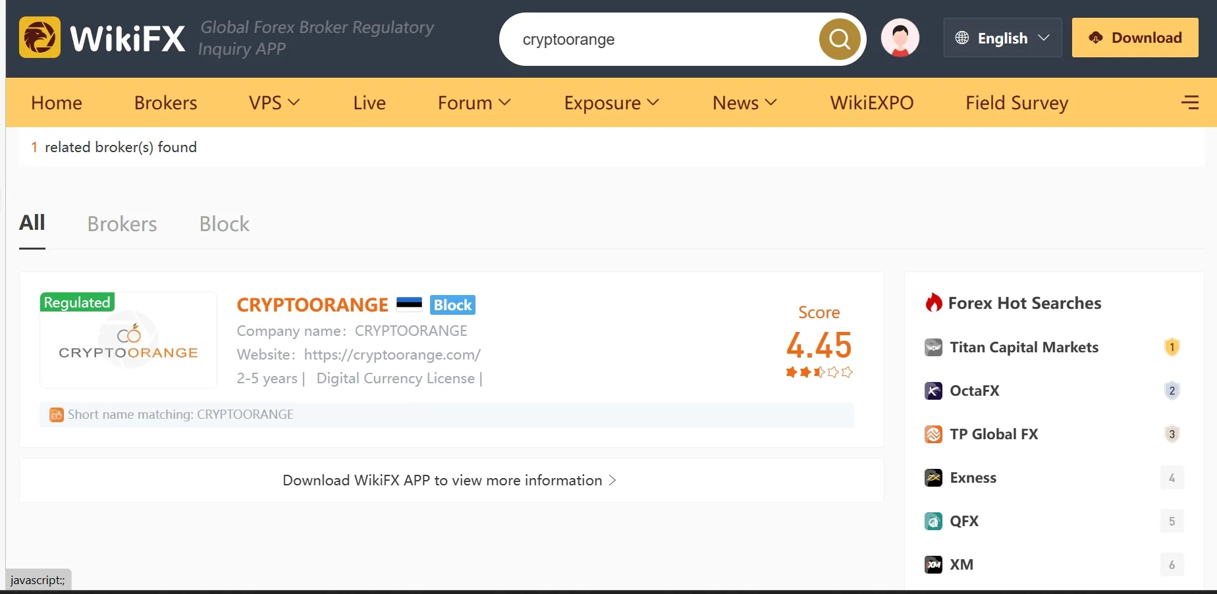Open the Brokers nav item
1217x594 pixels.
(166, 103)
